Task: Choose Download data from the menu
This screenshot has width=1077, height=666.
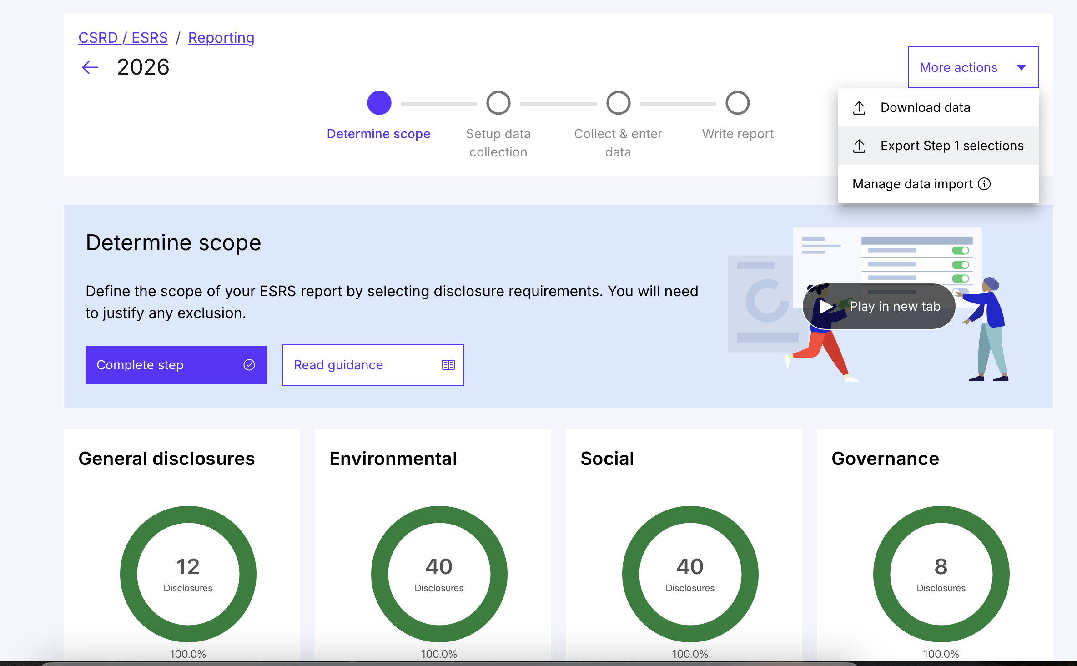Action: click(x=925, y=108)
